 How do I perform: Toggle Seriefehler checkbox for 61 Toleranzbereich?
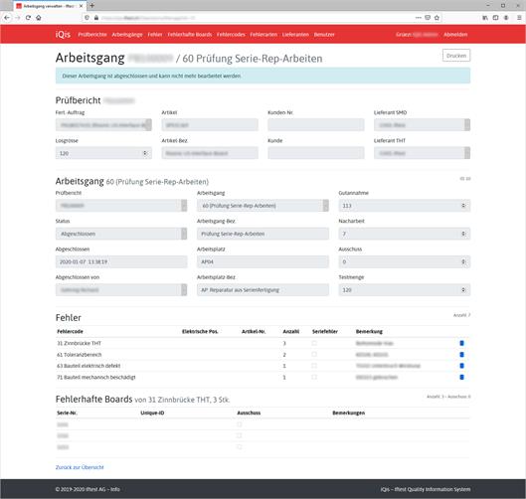click(x=314, y=354)
